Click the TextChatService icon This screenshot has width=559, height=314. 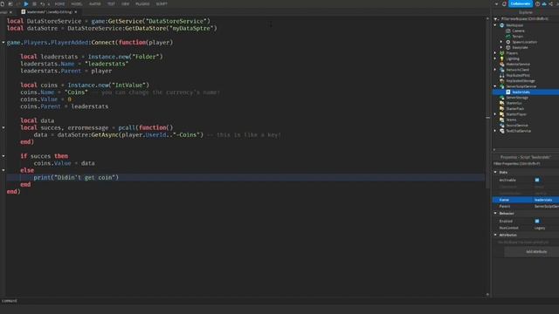coord(502,131)
